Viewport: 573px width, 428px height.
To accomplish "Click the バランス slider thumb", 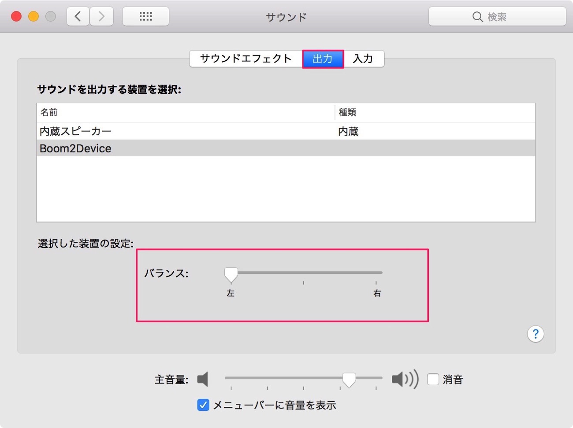I will coord(231,274).
